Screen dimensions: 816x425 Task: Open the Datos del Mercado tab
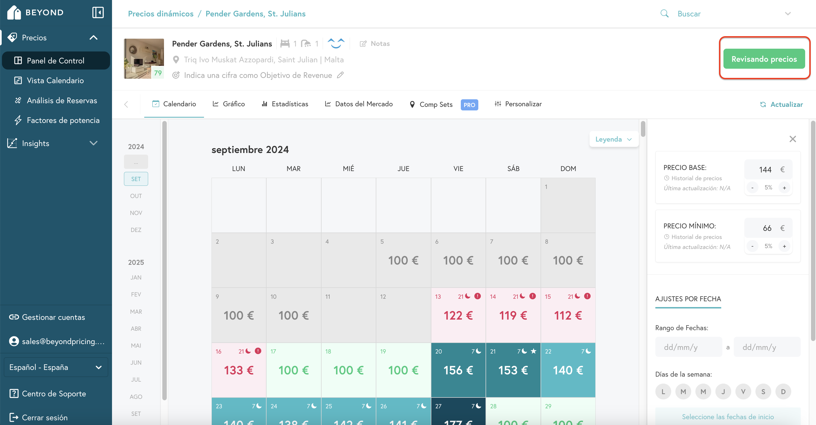(x=359, y=104)
